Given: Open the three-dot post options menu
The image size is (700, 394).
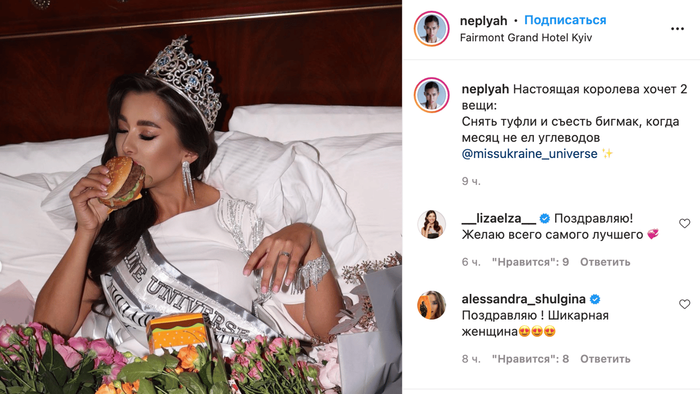Looking at the screenshot, I should [677, 29].
